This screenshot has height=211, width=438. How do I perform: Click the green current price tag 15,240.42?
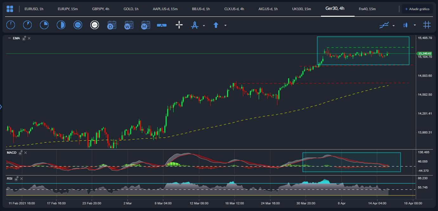[424, 54]
